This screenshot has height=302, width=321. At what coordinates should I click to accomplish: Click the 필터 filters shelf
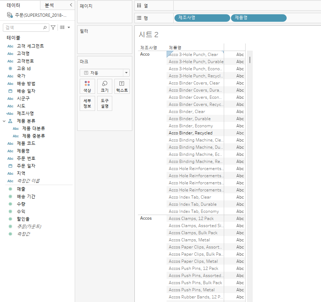click(105, 40)
